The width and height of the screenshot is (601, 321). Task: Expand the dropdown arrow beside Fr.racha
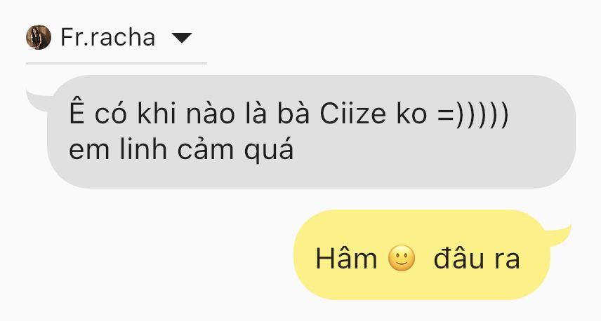(x=182, y=38)
